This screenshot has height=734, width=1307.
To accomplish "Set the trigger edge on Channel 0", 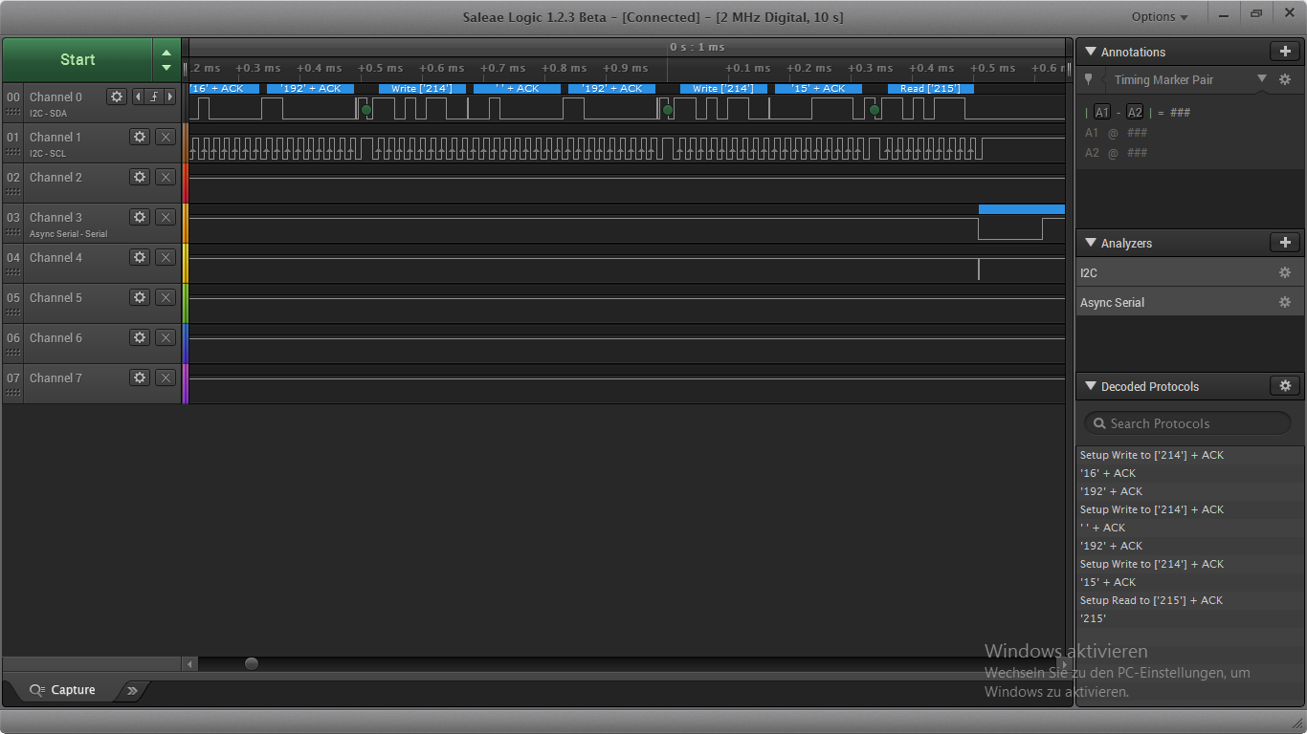I will click(153, 97).
